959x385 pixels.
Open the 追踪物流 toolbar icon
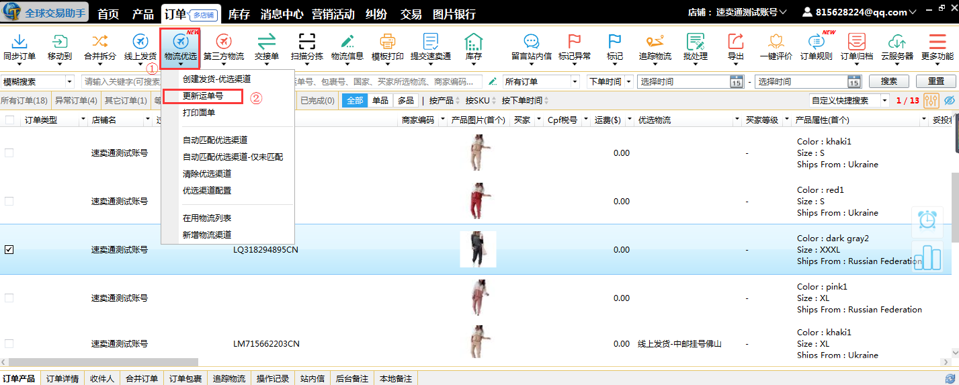tap(655, 41)
